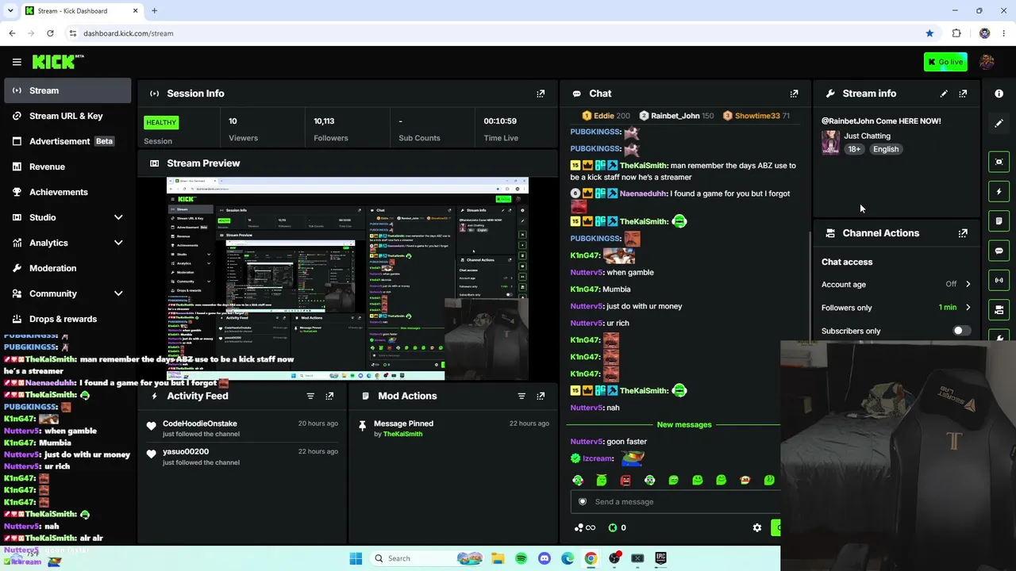Toggle Subscribers only chat switch
The image size is (1016, 571).
point(961,331)
